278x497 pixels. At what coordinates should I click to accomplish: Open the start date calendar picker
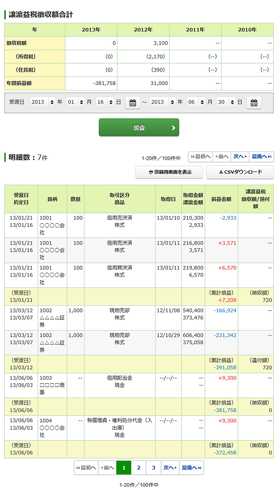132,103
